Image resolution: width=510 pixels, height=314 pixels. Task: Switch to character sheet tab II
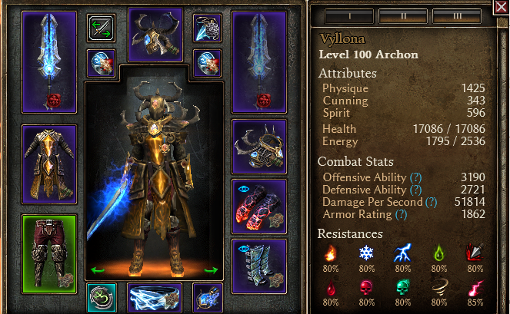[x=403, y=16]
